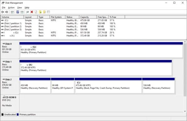Click the '28 %' free value
Viewport: 187px width, 121px height.
pos(112,33)
